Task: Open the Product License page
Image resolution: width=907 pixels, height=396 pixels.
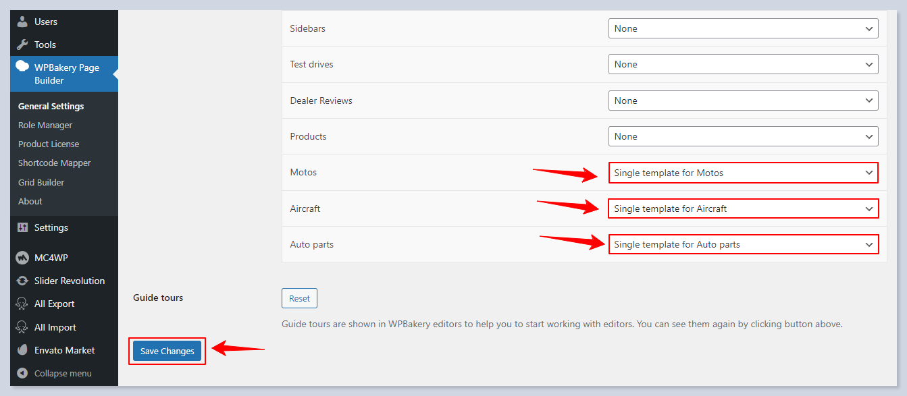Action: [49, 144]
